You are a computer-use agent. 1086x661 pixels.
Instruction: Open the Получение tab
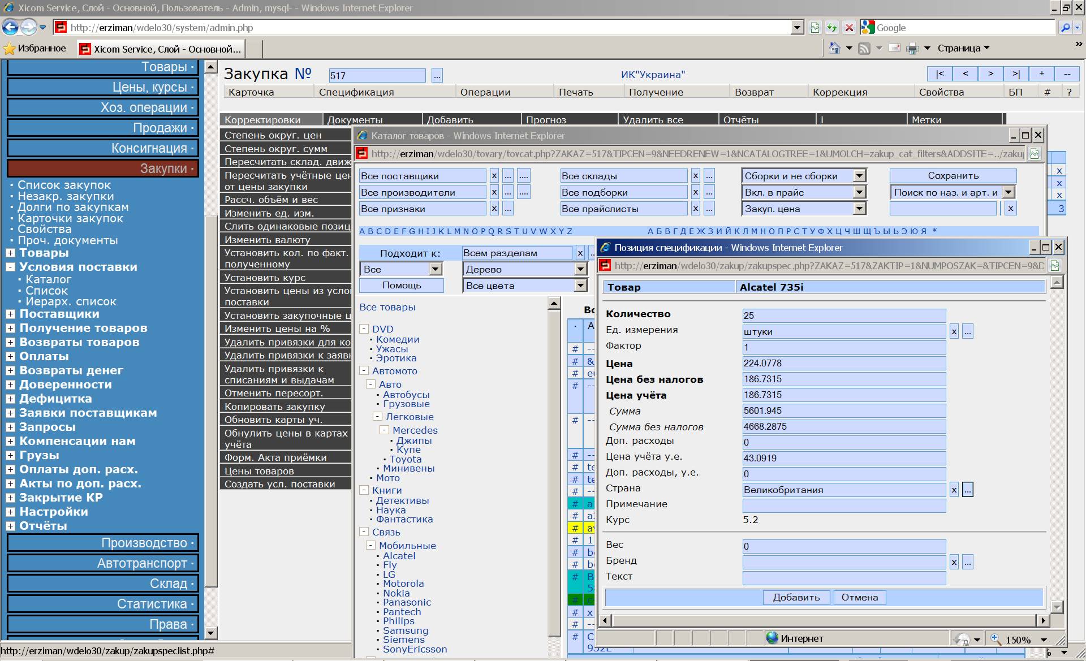[656, 92]
